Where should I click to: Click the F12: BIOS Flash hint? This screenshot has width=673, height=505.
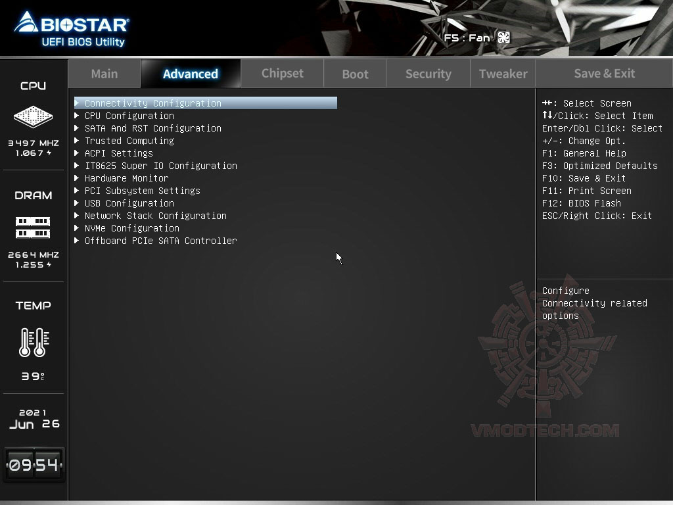pyautogui.click(x=581, y=203)
